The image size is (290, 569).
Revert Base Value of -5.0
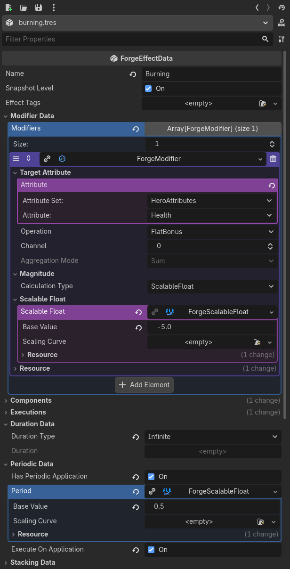coord(139,327)
